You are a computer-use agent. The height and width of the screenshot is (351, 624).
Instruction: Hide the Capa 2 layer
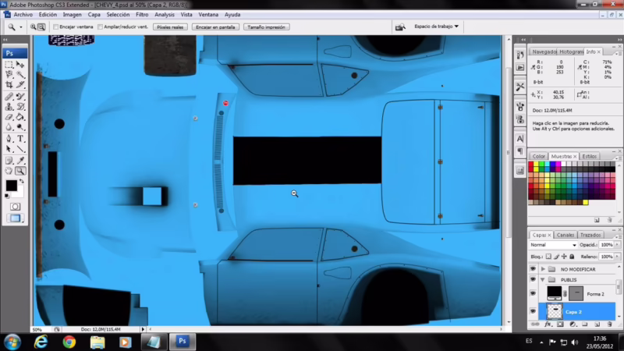(534, 310)
